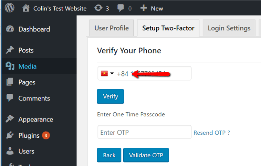Select the Dashboard gauge icon
This screenshot has height=166, width=261.
click(x=10, y=29)
